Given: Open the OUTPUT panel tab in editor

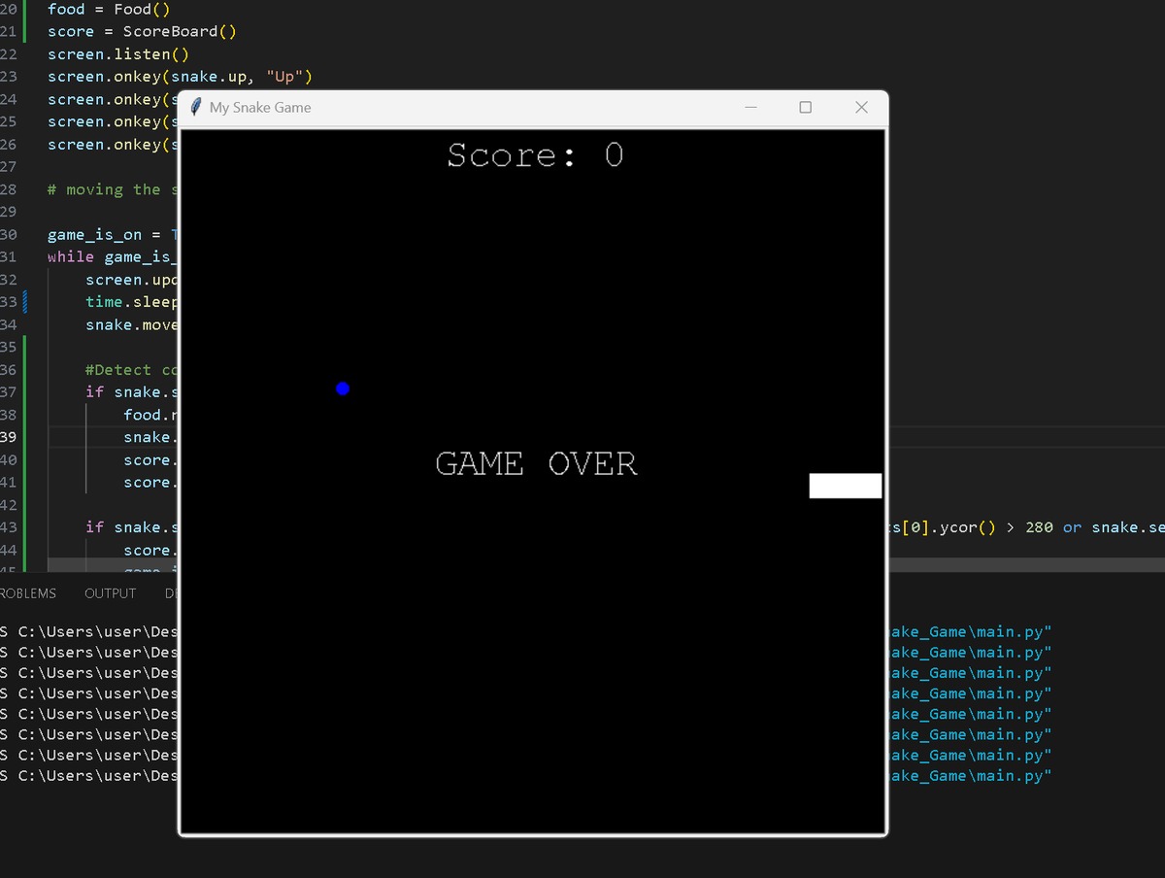Looking at the screenshot, I should 111,593.
